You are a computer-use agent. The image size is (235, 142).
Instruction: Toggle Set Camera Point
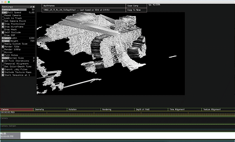[3, 21]
